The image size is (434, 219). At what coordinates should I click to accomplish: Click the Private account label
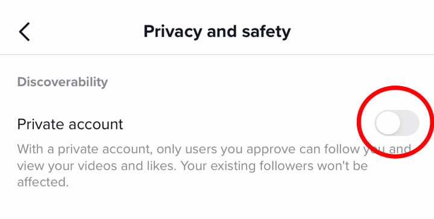point(70,124)
